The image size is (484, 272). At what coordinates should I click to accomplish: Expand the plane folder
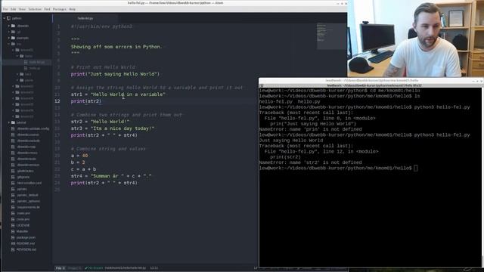pyautogui.click(x=17, y=80)
